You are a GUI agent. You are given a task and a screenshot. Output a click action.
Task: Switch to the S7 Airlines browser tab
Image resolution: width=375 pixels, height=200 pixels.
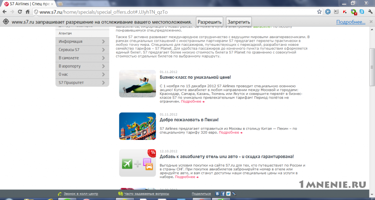29,4
